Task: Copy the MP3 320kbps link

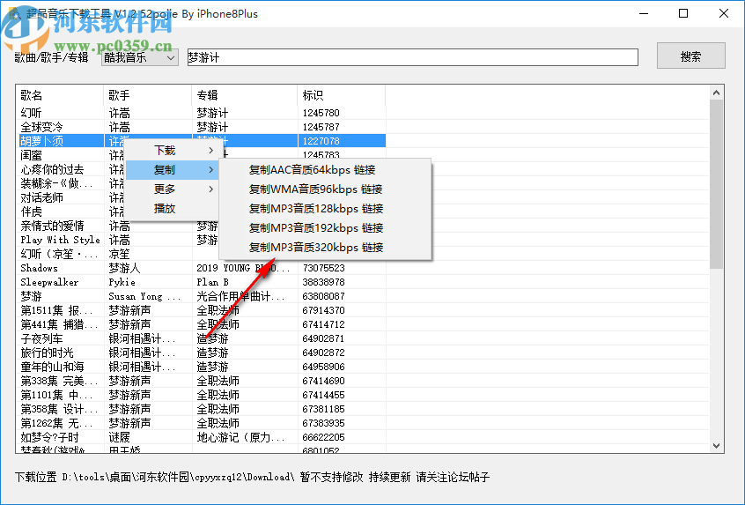Action: point(316,248)
